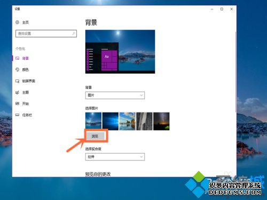Image resolution: width=267 pixels, height=200 pixels.
Task: Open the 锁屏界面 lock screen icon
Action: point(17,81)
